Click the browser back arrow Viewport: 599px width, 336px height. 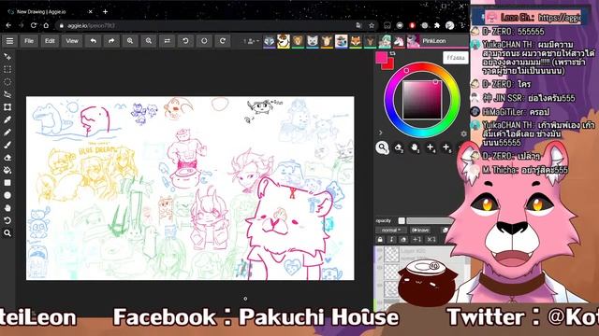pyautogui.click(x=8, y=25)
